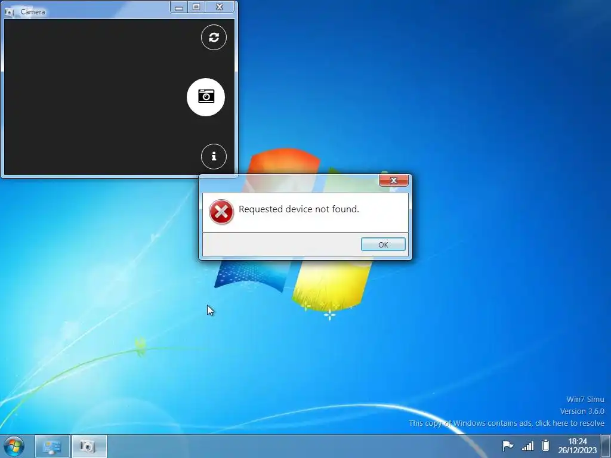The image size is (611, 458).
Task: Switch camera using the rotate icon
Action: 214,38
